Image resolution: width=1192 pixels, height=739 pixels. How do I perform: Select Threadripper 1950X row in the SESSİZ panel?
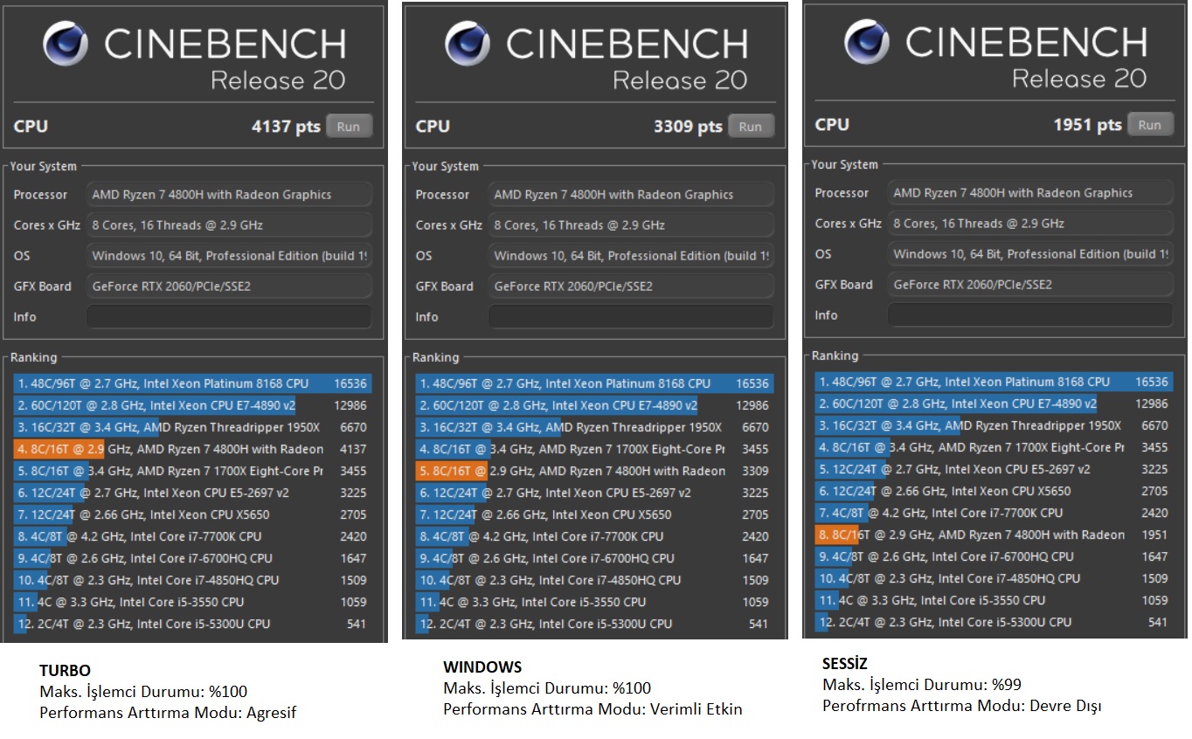[994, 425]
